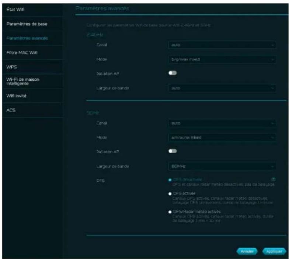Open the 5GHz Largeur de bande dropdown
289x259 pixels.
pyautogui.click(x=222, y=167)
